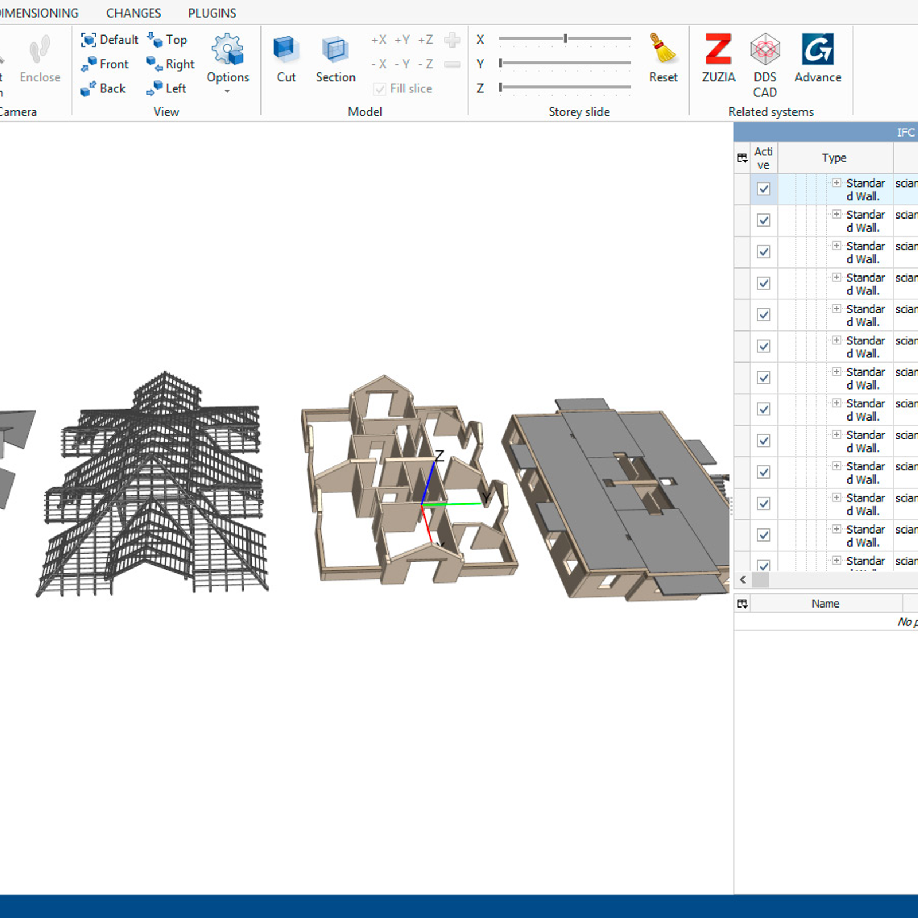This screenshot has width=918, height=918.
Task: Switch to the Left view
Action: [167, 88]
